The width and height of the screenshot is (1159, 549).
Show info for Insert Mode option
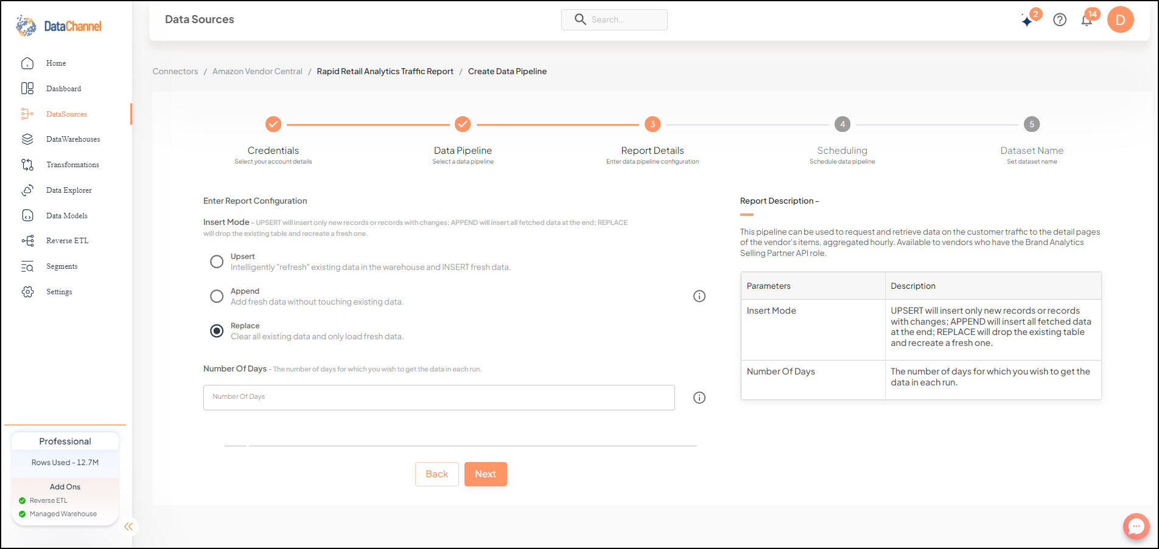click(x=699, y=296)
